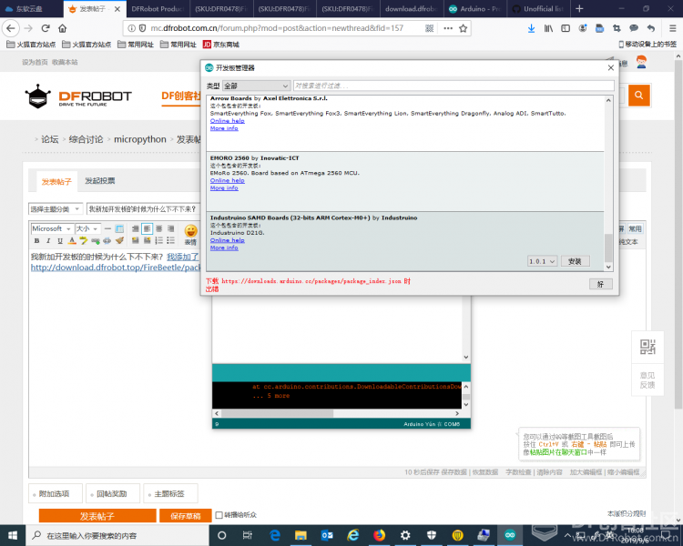Click the micropython breadcrumb link
683x546 pixels.
pyautogui.click(x=140, y=139)
